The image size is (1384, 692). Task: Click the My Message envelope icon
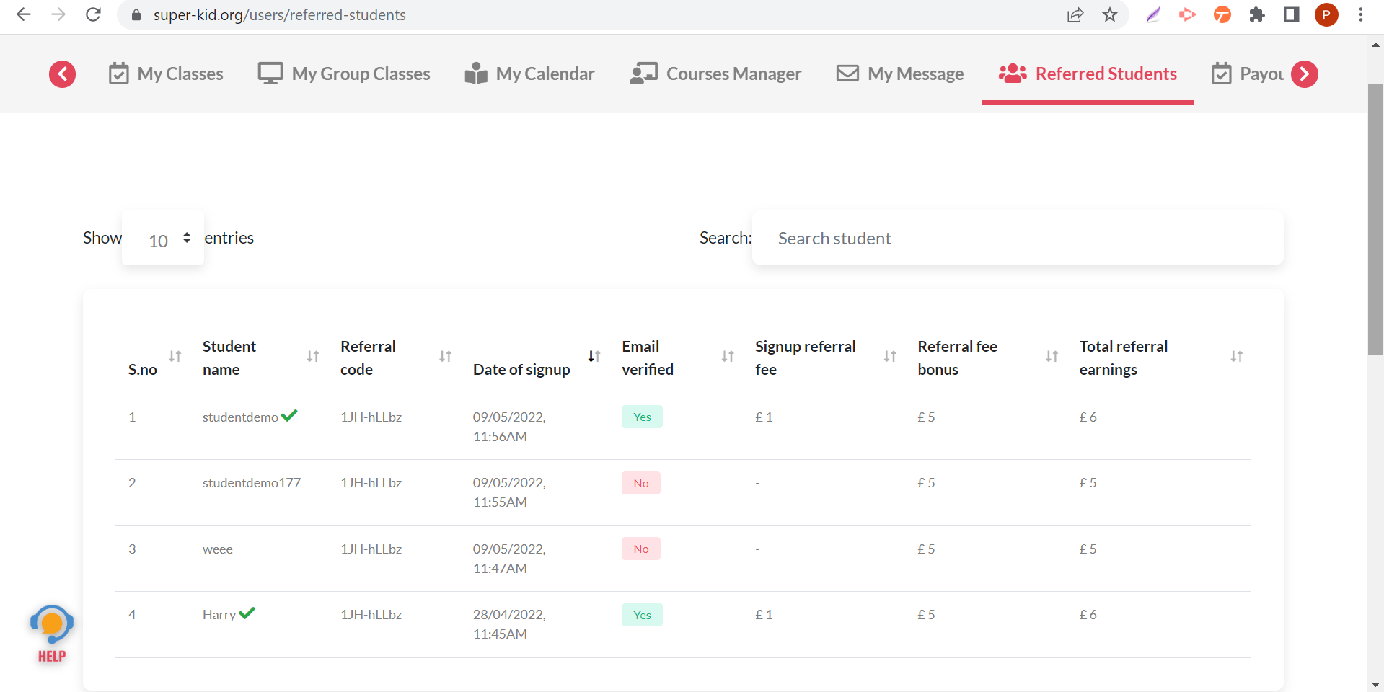pyautogui.click(x=847, y=74)
